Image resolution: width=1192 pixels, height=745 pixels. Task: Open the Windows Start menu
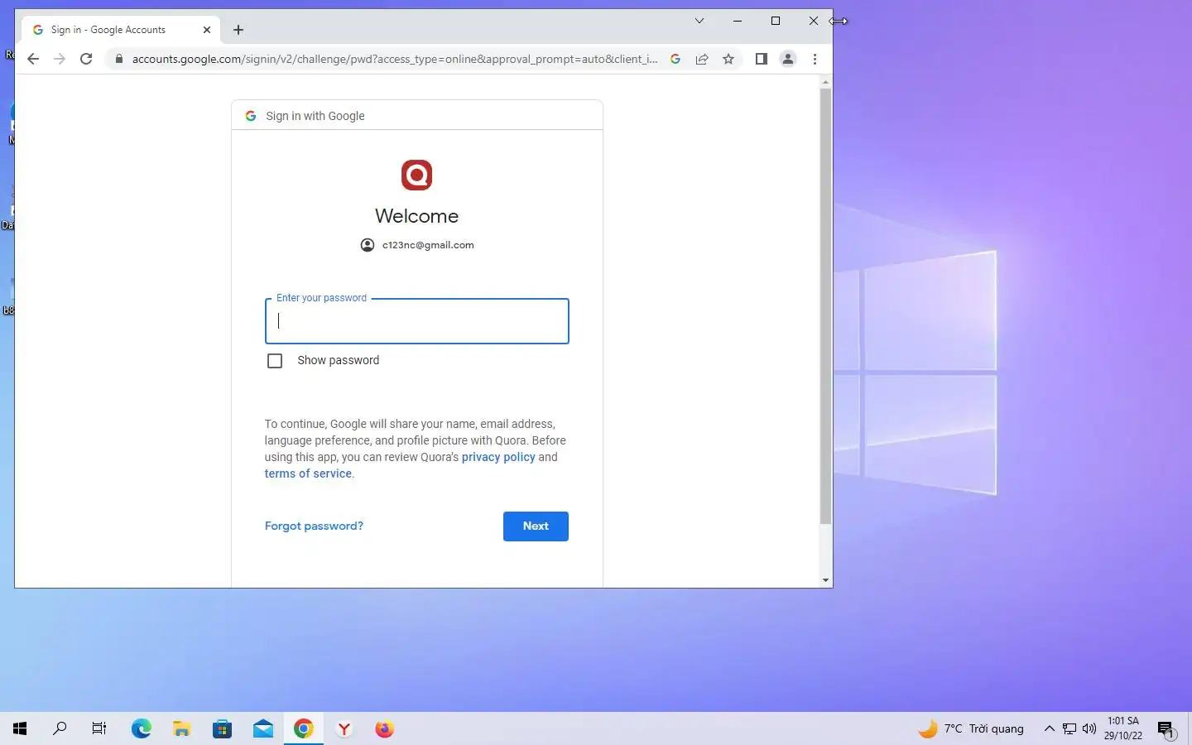tap(20, 728)
